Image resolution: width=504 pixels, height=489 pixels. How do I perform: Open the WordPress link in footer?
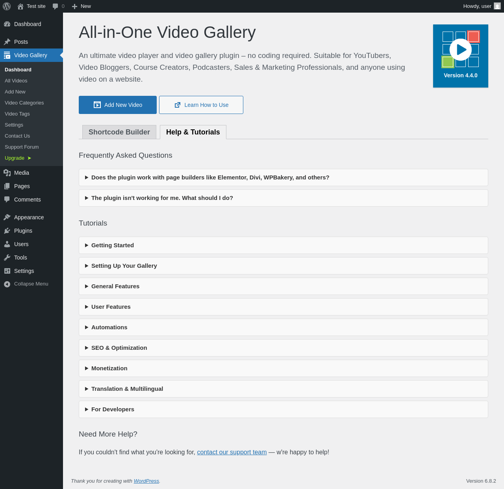point(146,481)
